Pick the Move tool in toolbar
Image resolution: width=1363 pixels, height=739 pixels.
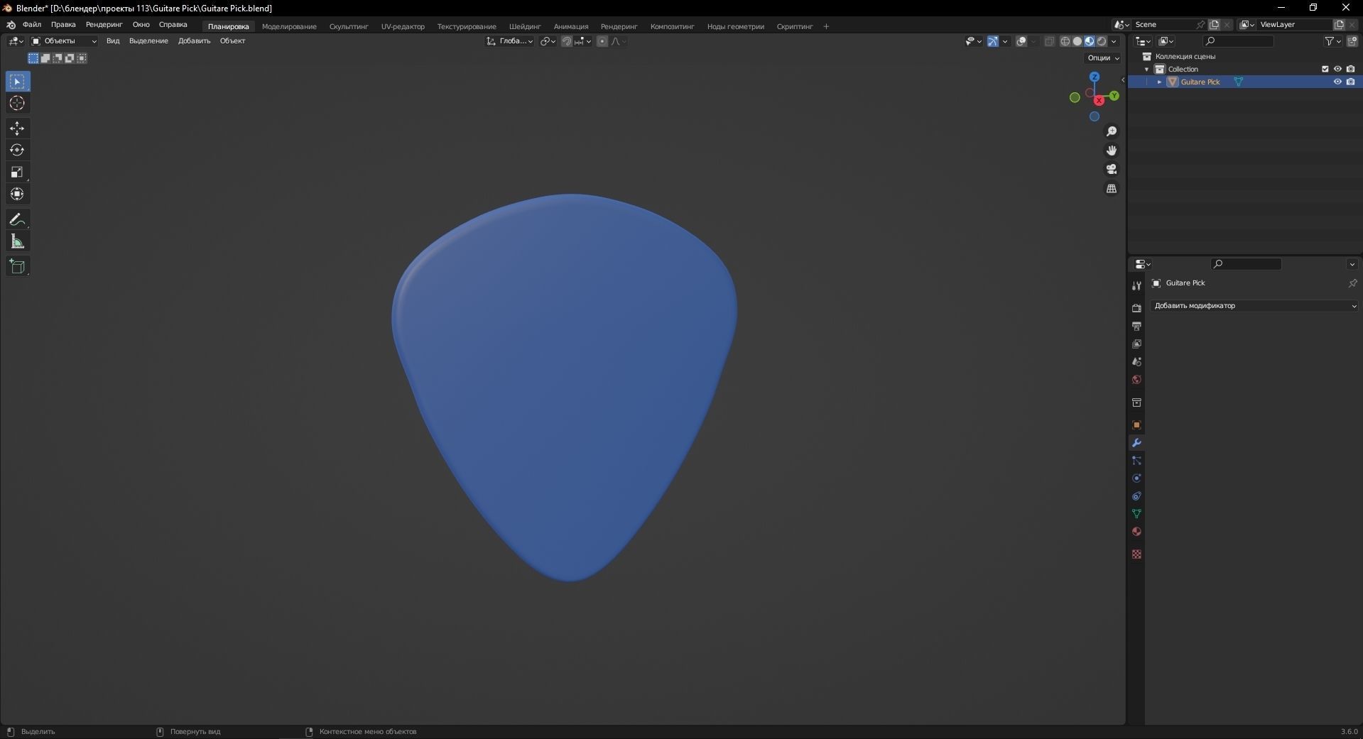18,128
